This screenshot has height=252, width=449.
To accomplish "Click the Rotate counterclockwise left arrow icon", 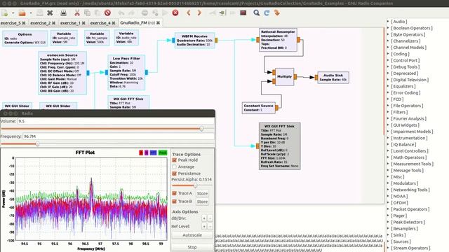I will [189, 13].
